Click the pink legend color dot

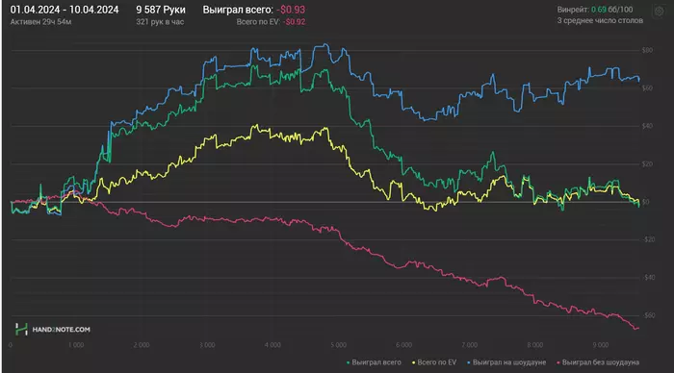pyautogui.click(x=558, y=362)
